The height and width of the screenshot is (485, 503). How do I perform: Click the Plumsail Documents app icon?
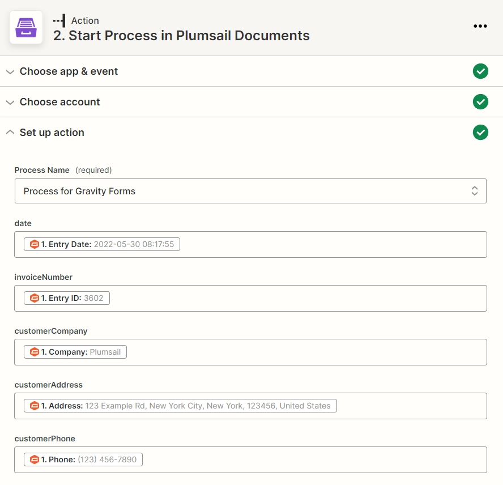(26, 27)
